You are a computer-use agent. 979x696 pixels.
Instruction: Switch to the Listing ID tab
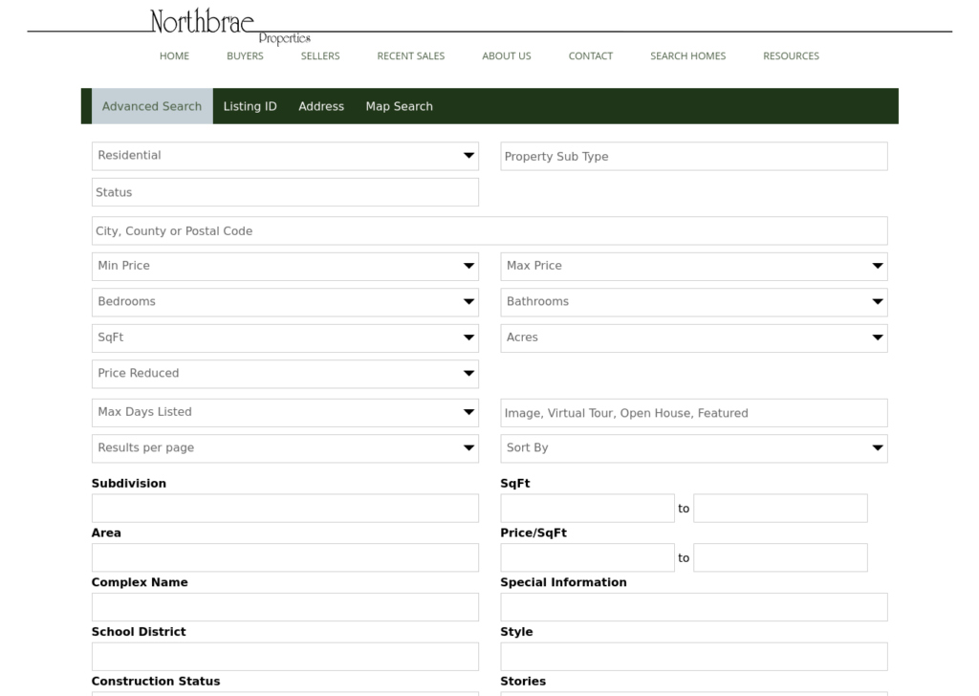(250, 106)
